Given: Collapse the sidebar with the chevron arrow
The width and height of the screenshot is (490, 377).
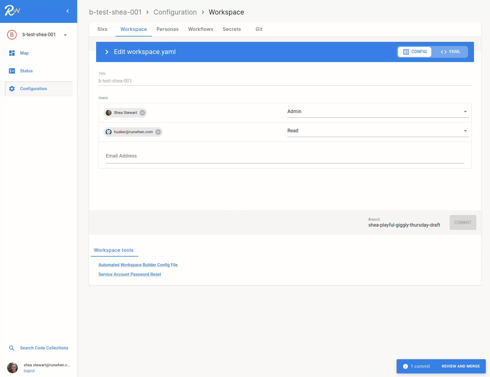Looking at the screenshot, I should [x=68, y=11].
